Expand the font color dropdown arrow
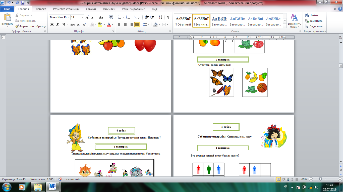Viewport: 343px width, 192px height. [x=112, y=24]
